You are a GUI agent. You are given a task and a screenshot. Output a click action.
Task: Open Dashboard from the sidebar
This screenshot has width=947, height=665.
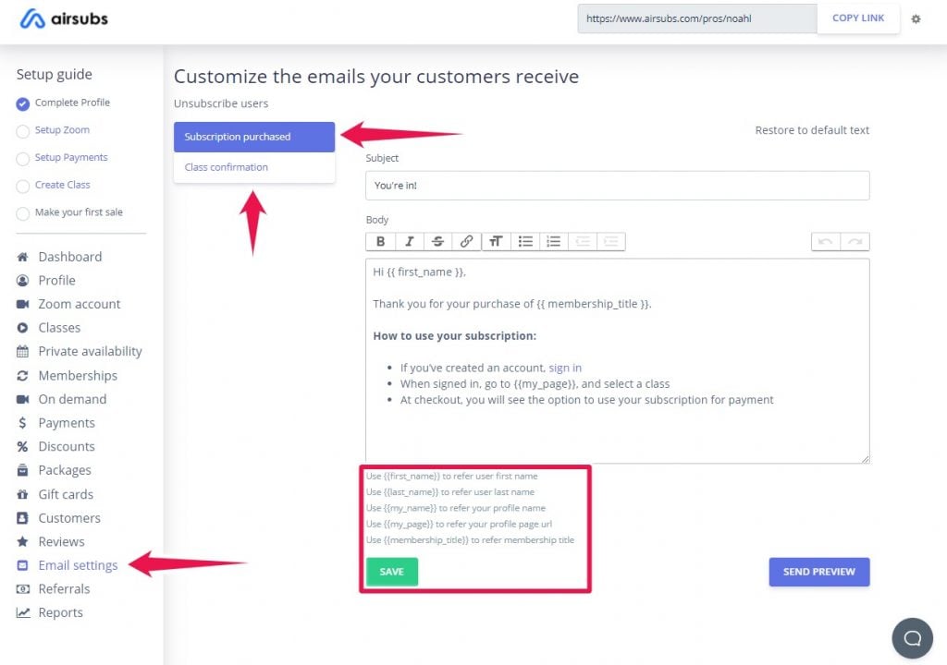point(70,257)
